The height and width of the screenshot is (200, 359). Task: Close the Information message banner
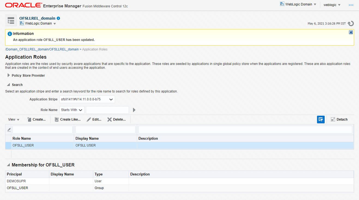click(x=351, y=32)
